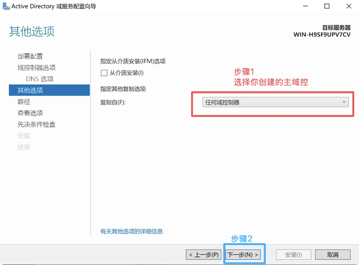360x265 pixels.
Task: Click the 安装(I) button in the footer
Action: pyautogui.click(x=293, y=255)
